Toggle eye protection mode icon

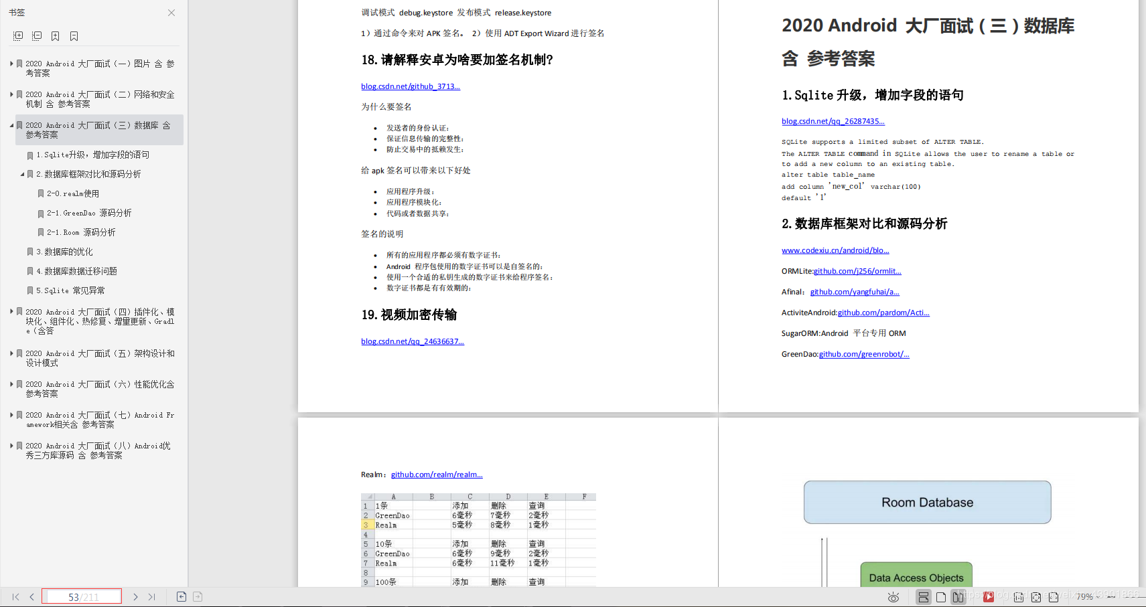(x=893, y=597)
